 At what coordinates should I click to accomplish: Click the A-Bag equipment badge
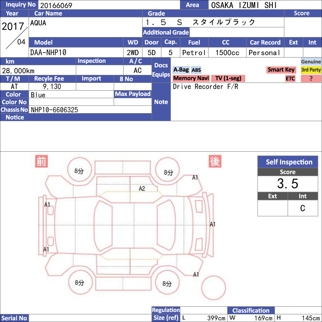point(181,70)
